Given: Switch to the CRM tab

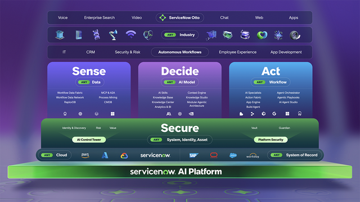Looking at the screenshot, I should coord(91,52).
